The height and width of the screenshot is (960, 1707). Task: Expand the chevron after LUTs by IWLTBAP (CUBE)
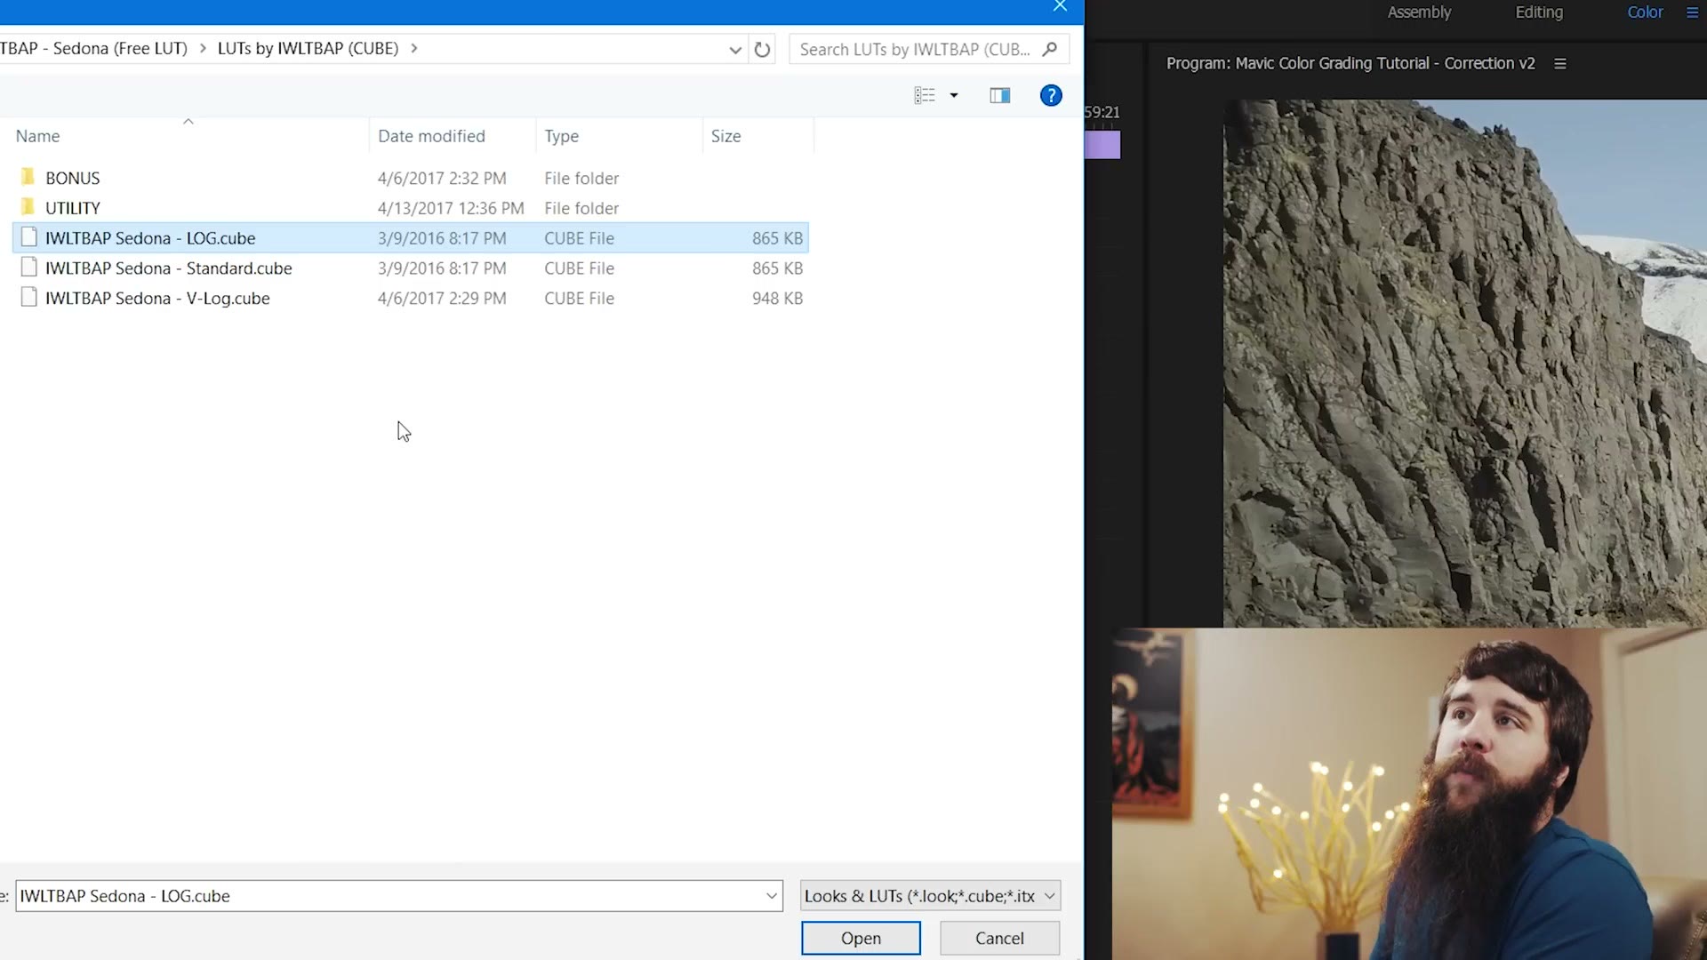pyautogui.click(x=413, y=48)
